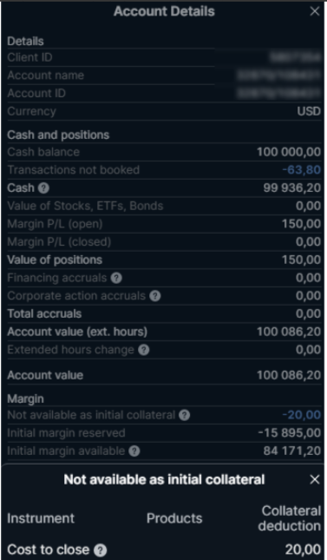
Task: Select the USD currency value
Action: (x=309, y=111)
